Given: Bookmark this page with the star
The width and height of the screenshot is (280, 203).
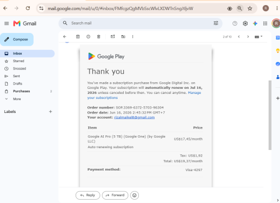Looking at the screenshot, I should pyautogui.click(x=250, y=8).
